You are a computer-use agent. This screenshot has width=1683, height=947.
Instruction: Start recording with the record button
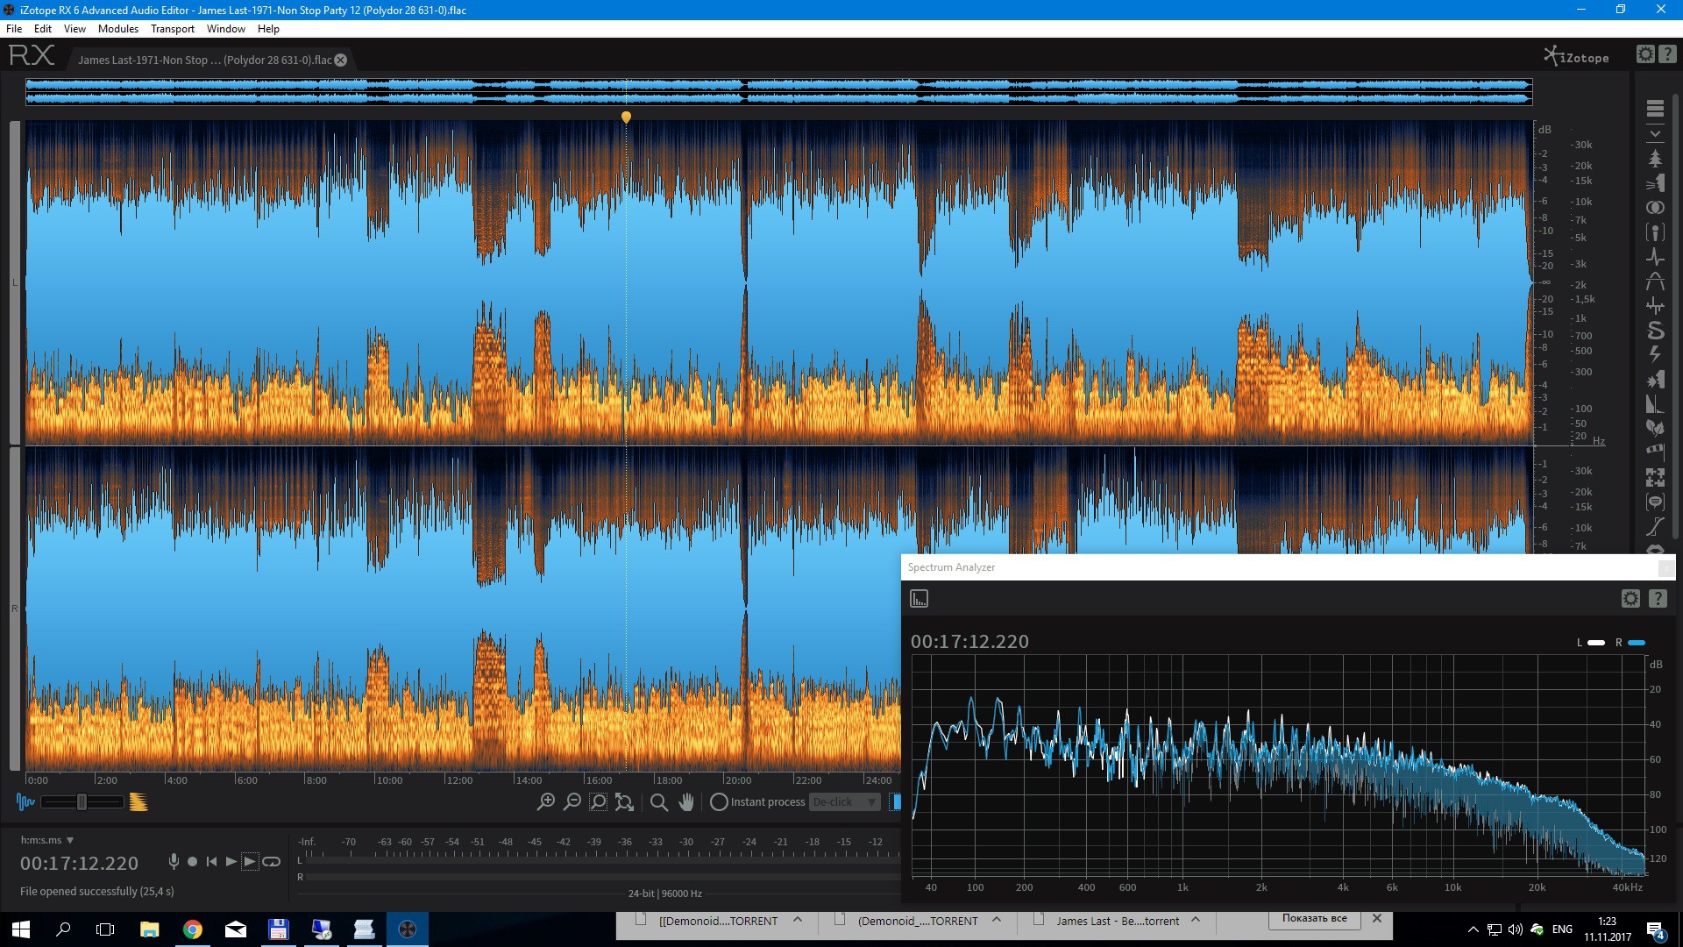193,862
